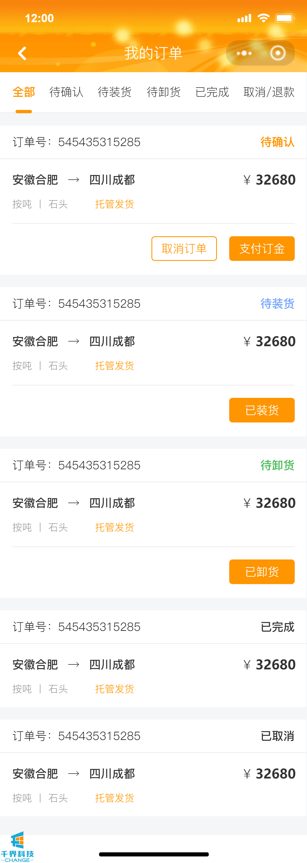
Task: Open the 取消/退款 tab
Action: (269, 92)
